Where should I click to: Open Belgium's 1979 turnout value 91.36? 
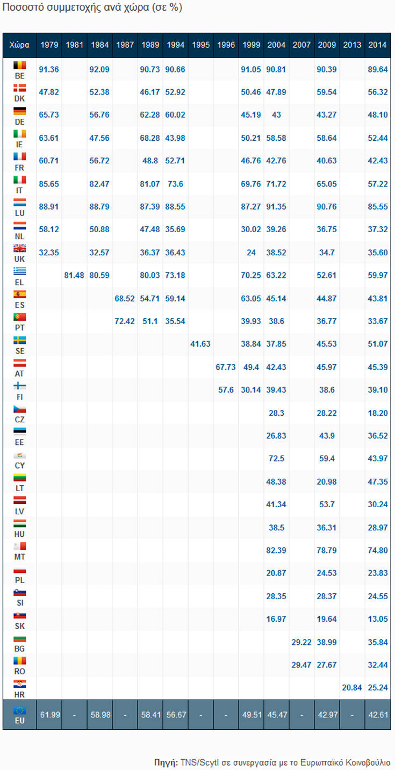click(49, 69)
